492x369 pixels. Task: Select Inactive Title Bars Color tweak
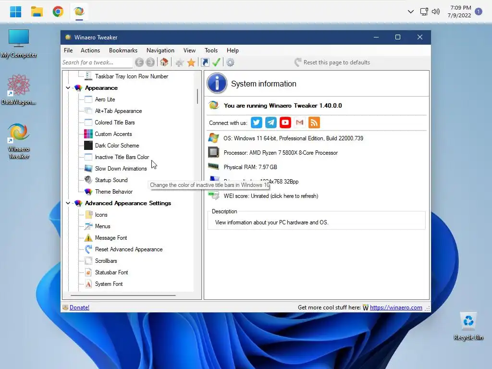click(122, 157)
